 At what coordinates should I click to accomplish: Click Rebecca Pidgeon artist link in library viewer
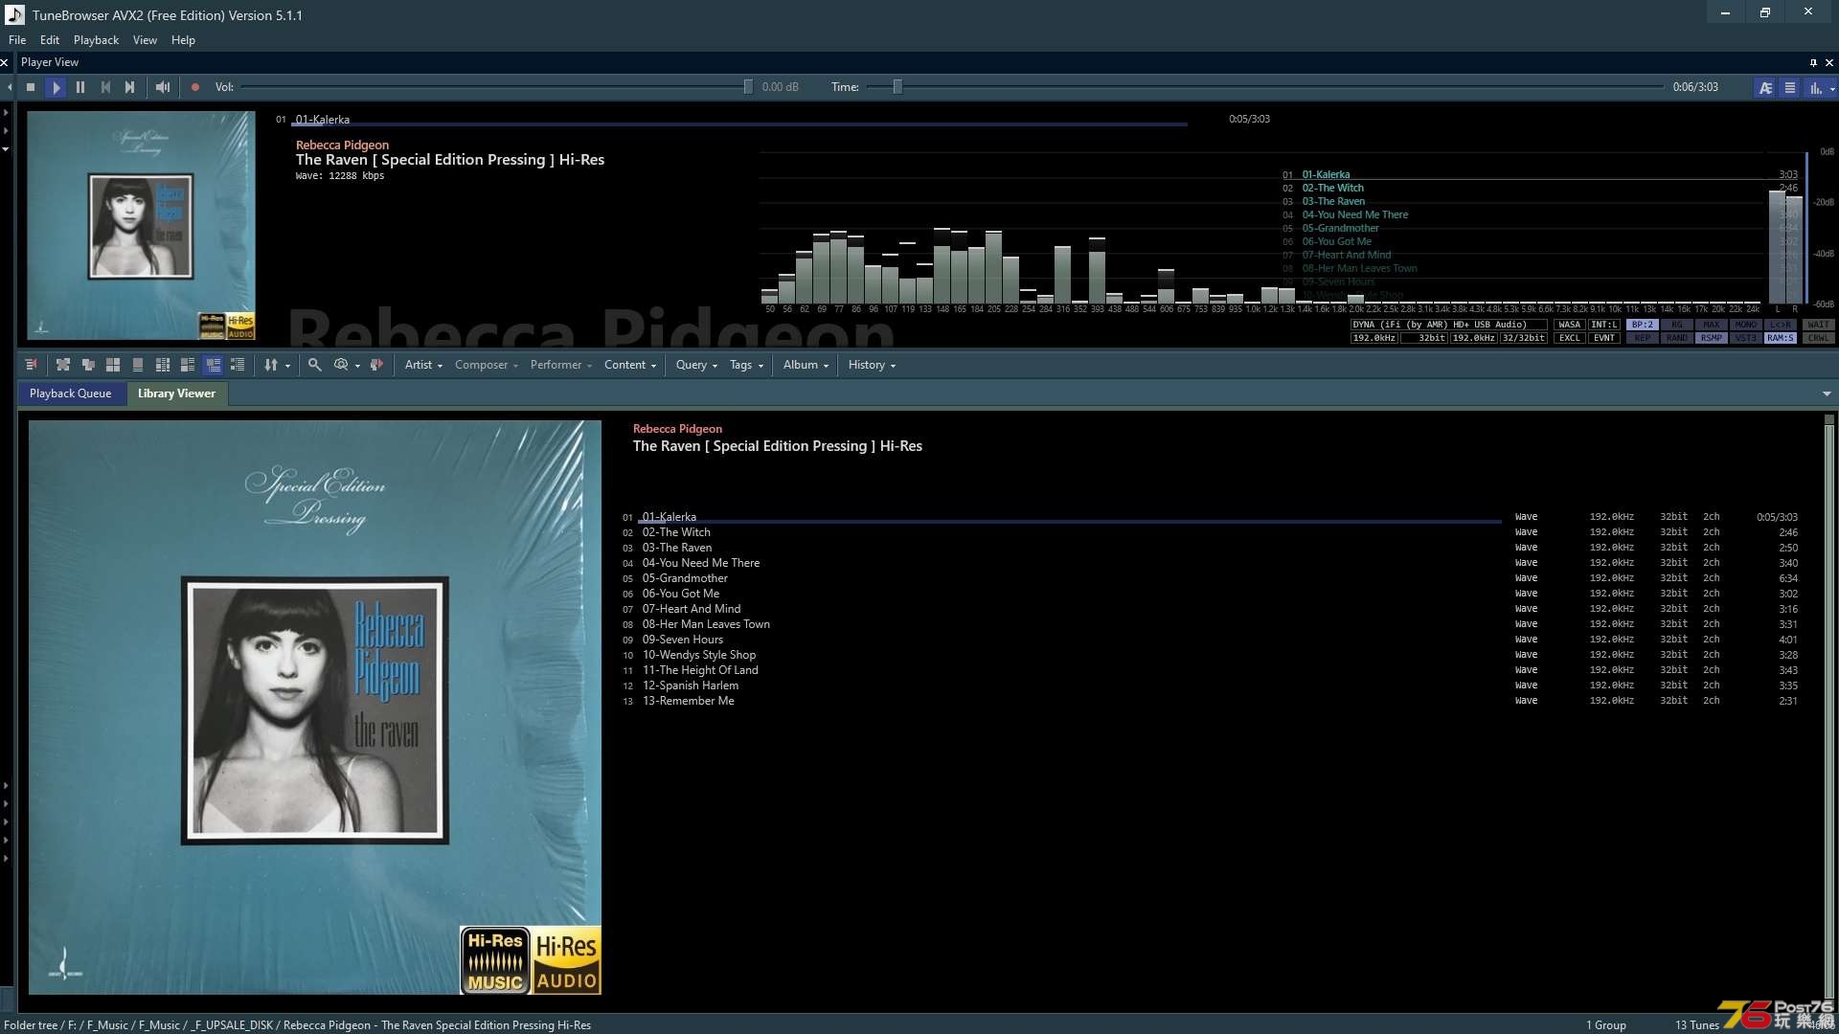click(x=677, y=429)
